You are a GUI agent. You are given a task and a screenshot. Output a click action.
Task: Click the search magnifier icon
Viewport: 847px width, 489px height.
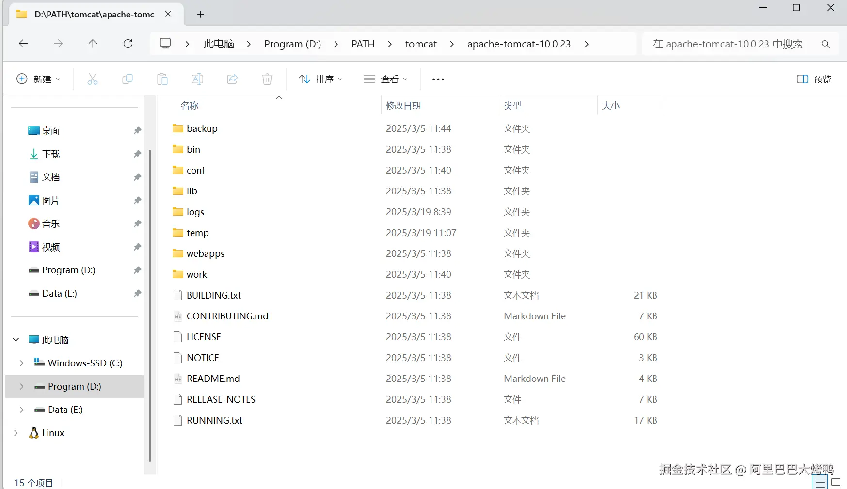pyautogui.click(x=825, y=44)
